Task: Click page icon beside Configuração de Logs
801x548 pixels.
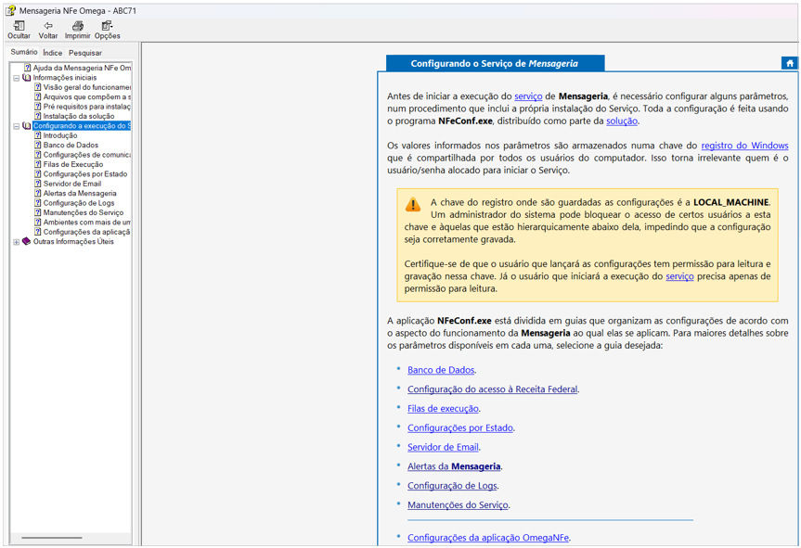Action: pos(38,203)
